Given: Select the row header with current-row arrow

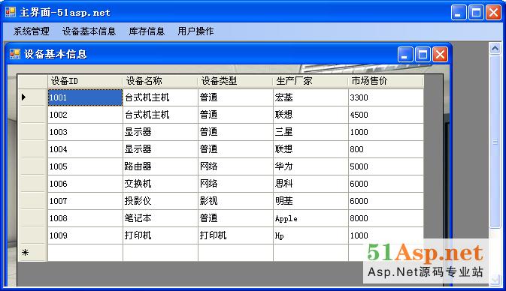Looking at the screenshot, I should 33,97.
